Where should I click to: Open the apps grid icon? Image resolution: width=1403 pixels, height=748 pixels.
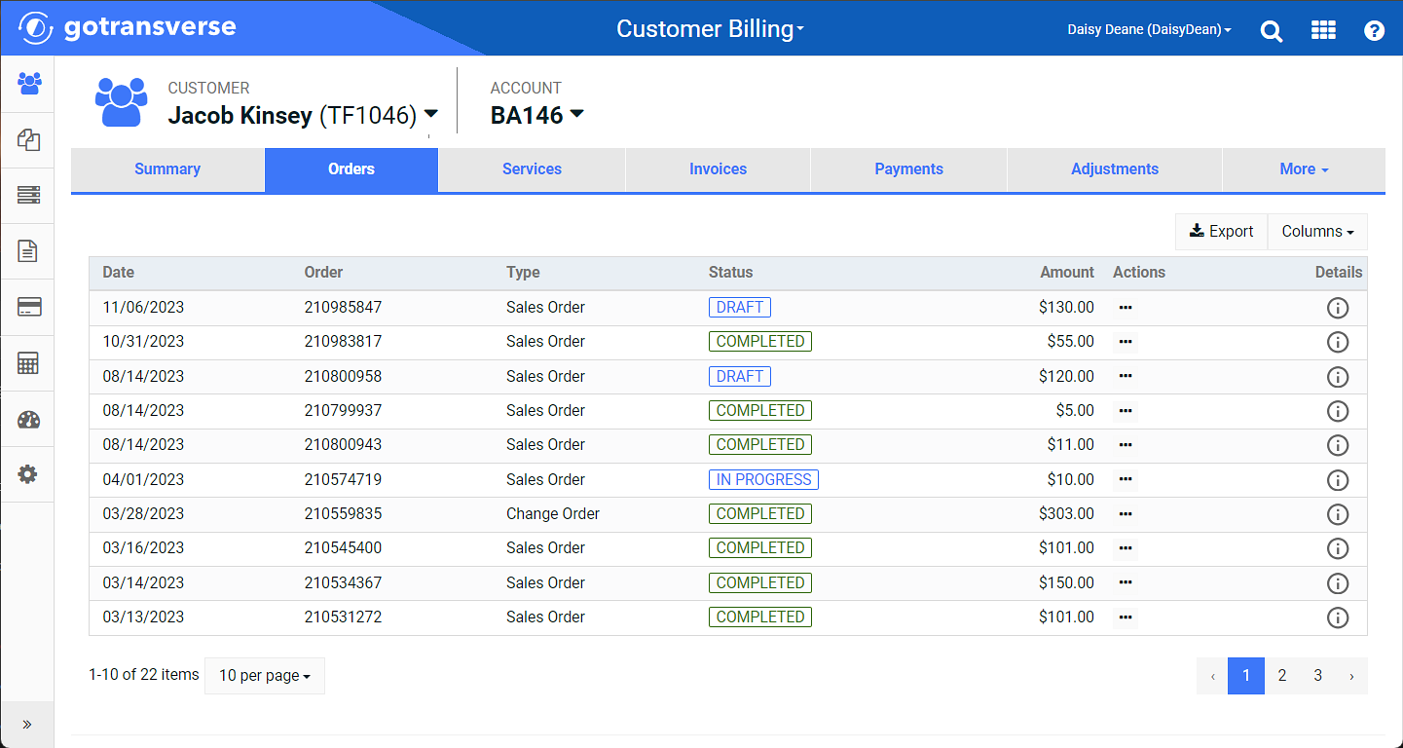coord(1323,30)
